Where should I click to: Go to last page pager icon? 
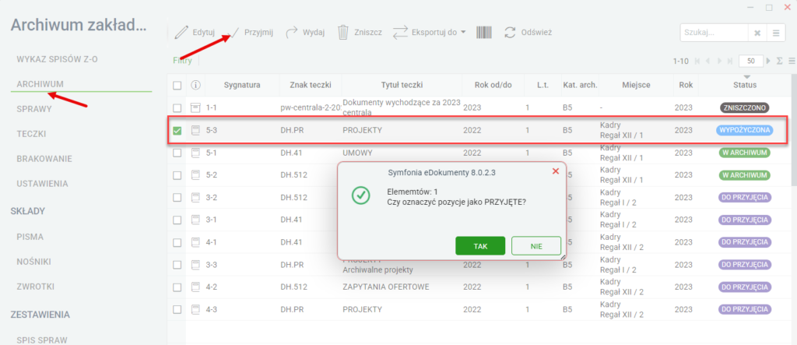pyautogui.click(x=730, y=61)
